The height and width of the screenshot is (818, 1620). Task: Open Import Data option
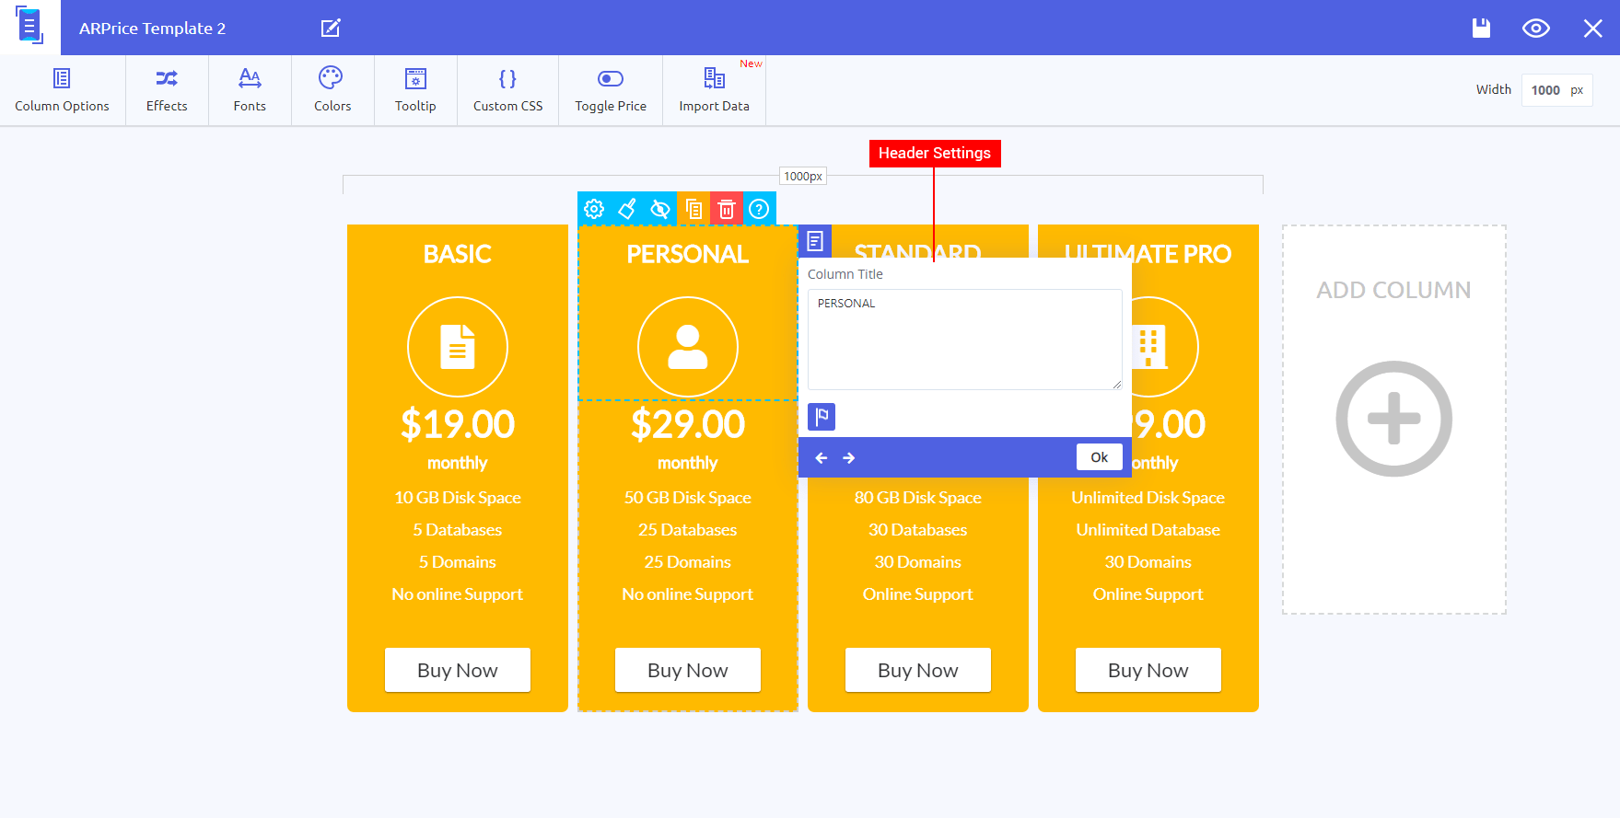pos(714,90)
